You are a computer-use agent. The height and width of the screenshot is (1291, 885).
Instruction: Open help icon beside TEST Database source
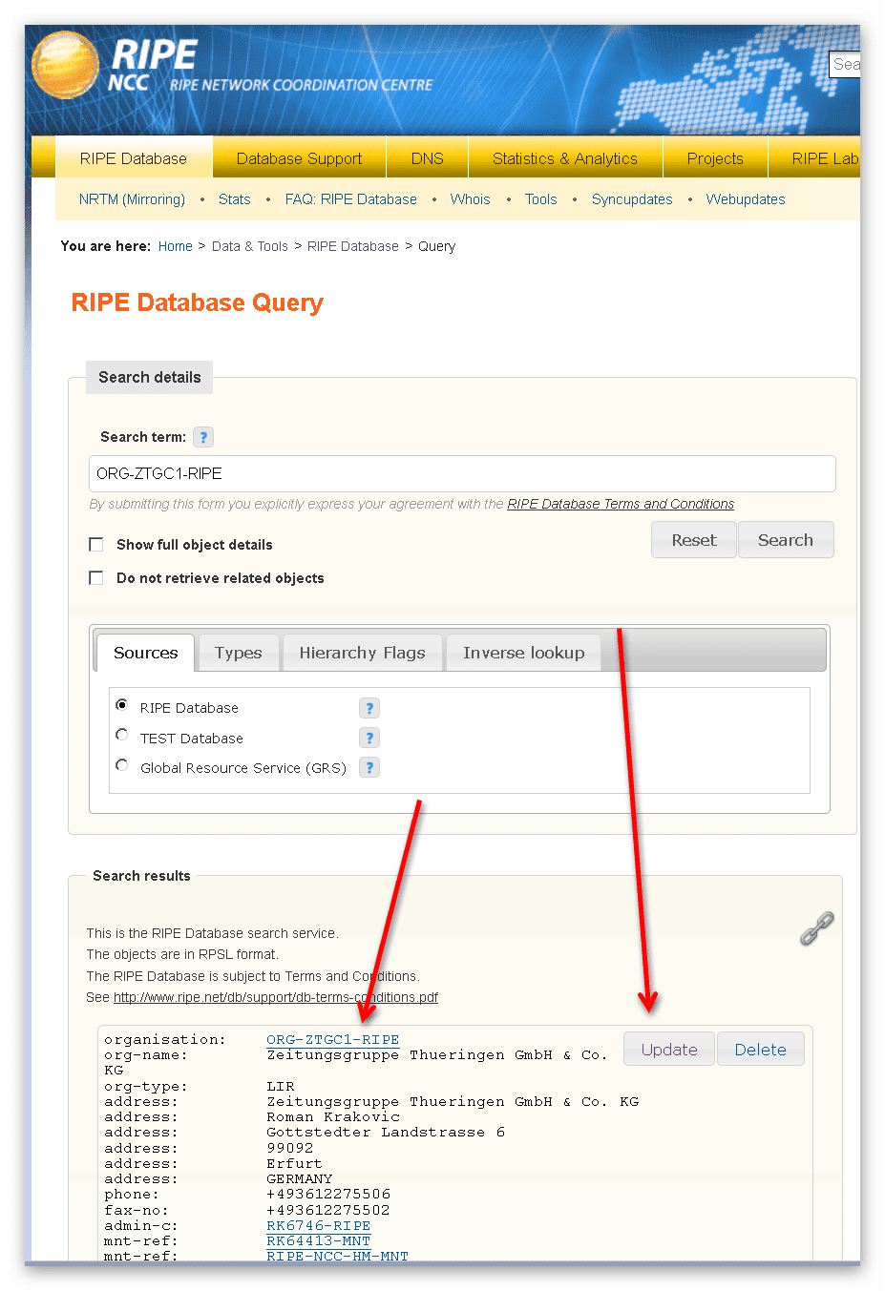pyautogui.click(x=369, y=738)
